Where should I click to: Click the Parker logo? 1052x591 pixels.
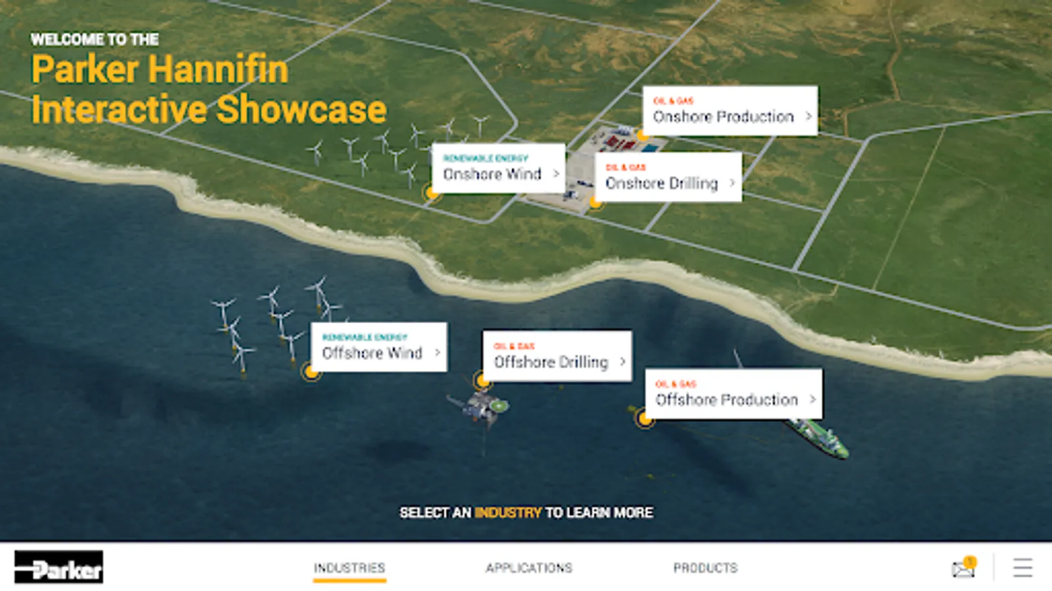[59, 567]
